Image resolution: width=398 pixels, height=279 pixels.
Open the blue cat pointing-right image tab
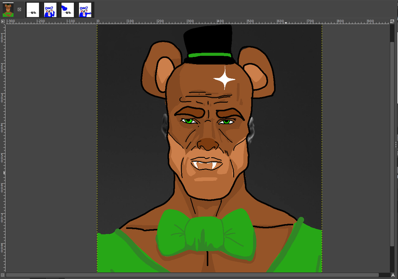pos(85,10)
